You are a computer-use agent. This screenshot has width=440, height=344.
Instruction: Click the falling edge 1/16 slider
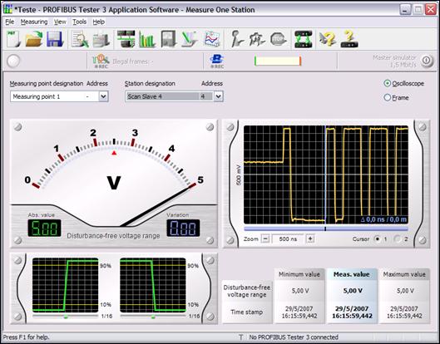(153, 317)
